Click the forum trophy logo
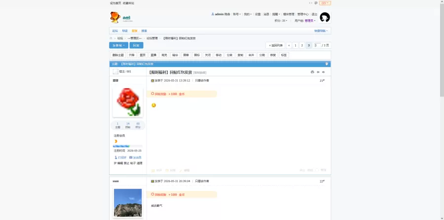The height and width of the screenshot is (220, 444). tap(115, 17)
